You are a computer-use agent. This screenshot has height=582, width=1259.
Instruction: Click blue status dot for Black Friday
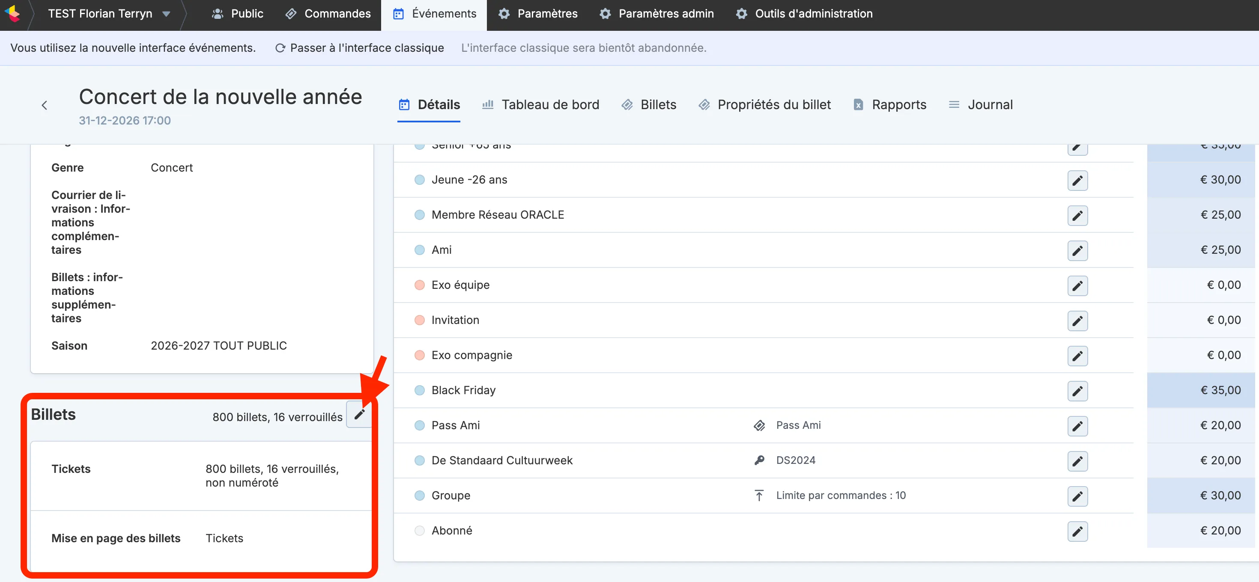coord(419,391)
